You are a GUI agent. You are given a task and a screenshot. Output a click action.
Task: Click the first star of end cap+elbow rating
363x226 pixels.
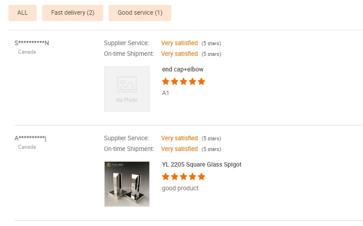(x=166, y=81)
